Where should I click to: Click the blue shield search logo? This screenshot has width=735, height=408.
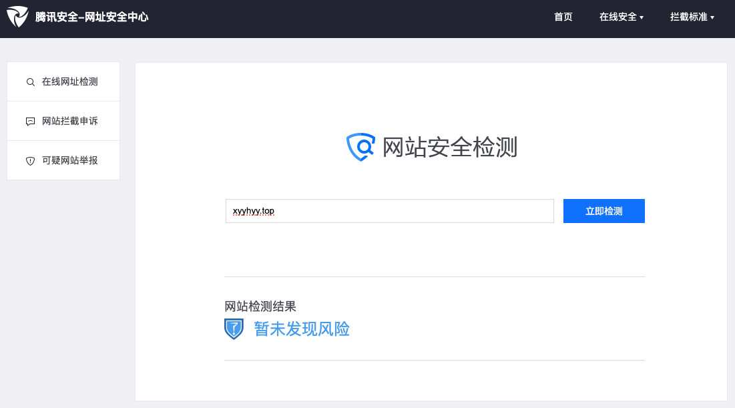(x=360, y=148)
